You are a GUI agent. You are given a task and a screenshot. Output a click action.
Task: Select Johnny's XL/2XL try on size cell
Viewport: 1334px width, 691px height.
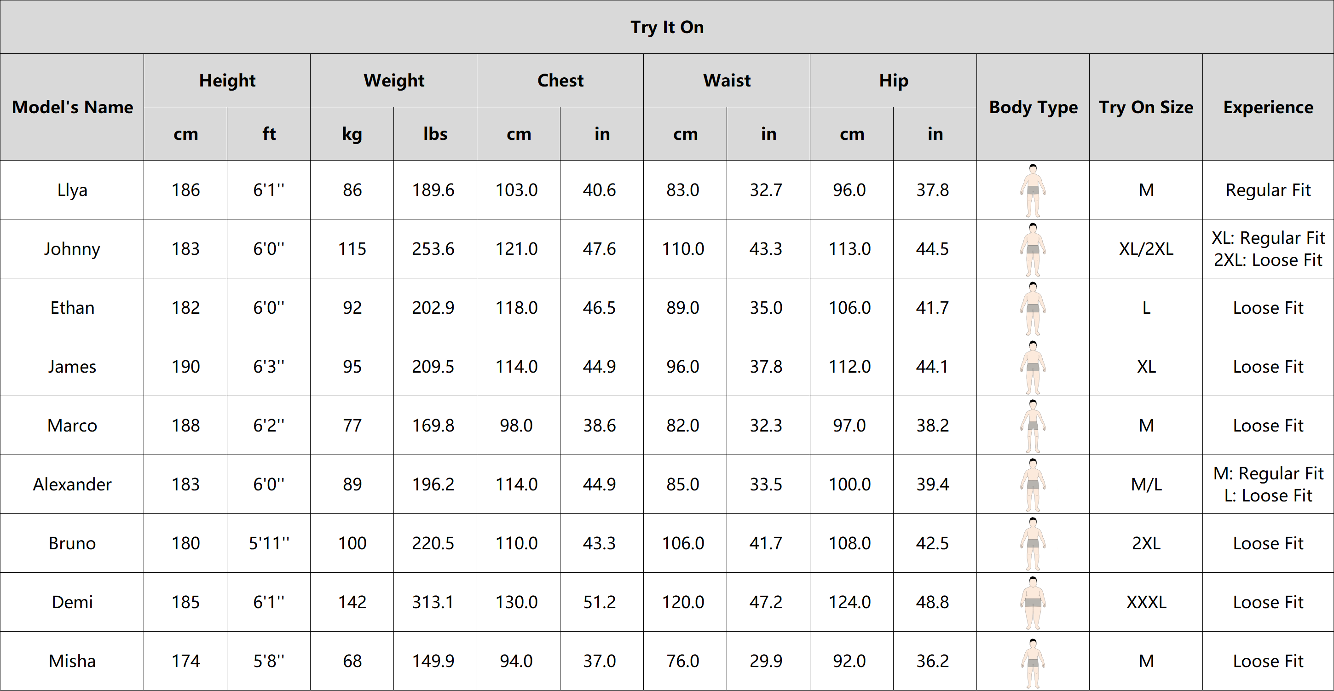1146,249
